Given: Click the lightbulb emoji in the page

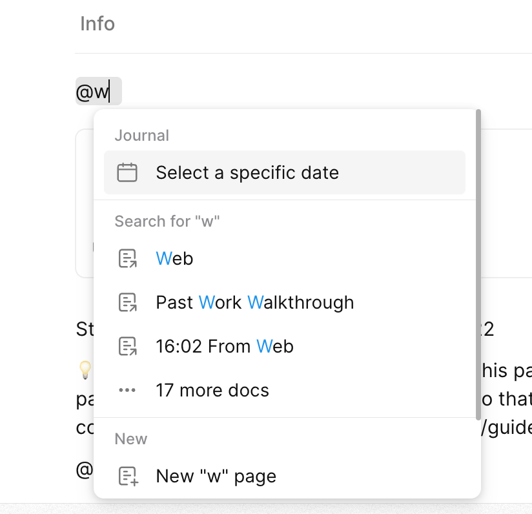Looking at the screenshot, I should [85, 369].
